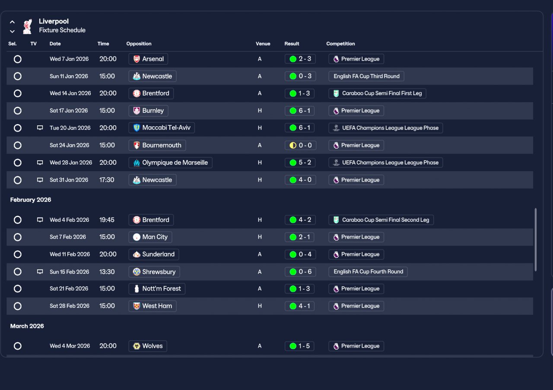
Task: Open the Sun 11 Jan Newcastle opposition button
Action: (x=153, y=76)
